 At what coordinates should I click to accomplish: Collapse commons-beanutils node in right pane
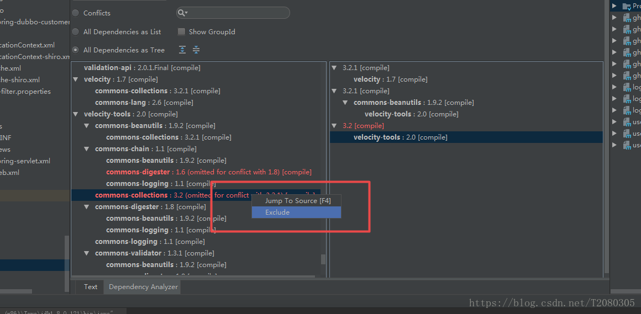[345, 103]
